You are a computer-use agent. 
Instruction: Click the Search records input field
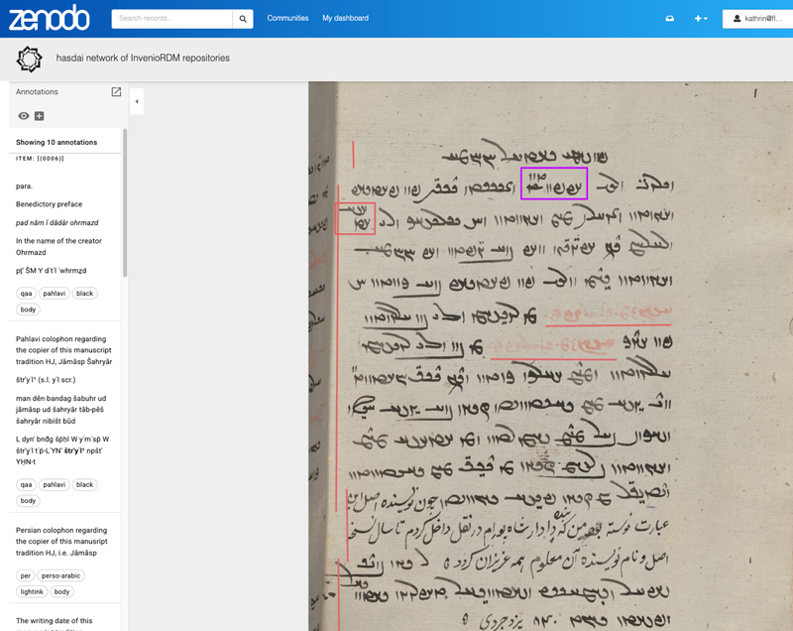[x=173, y=18]
